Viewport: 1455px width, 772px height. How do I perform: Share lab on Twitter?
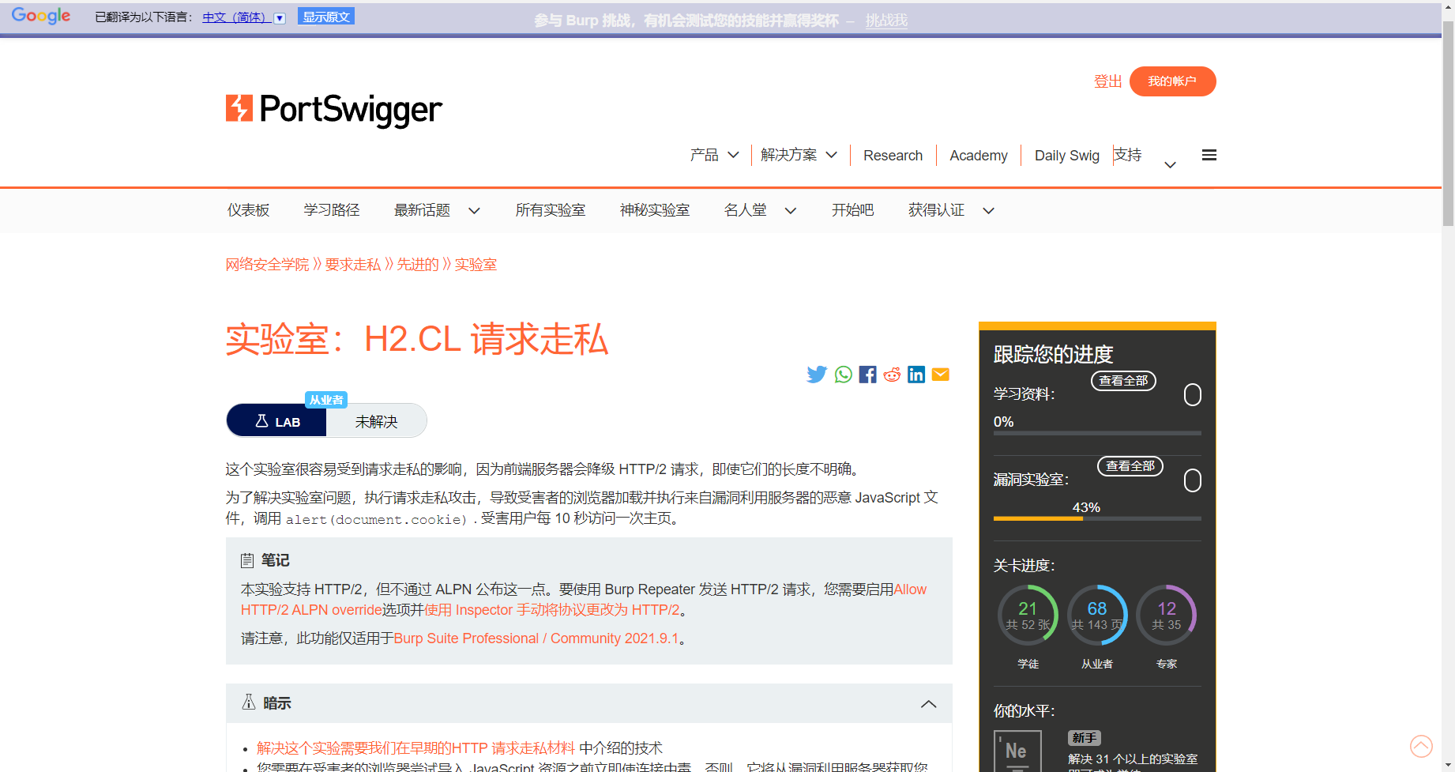coord(817,375)
